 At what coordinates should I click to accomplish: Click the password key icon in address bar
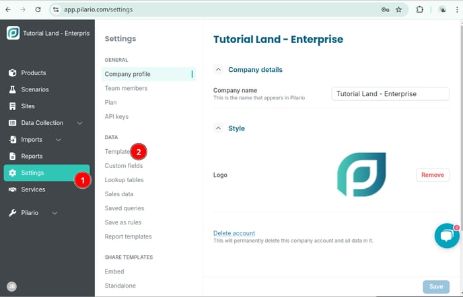[x=385, y=9]
